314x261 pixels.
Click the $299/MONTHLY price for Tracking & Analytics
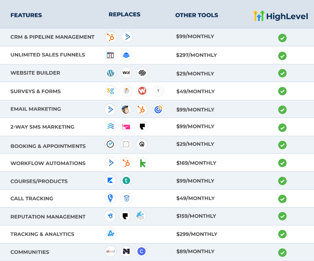click(196, 234)
